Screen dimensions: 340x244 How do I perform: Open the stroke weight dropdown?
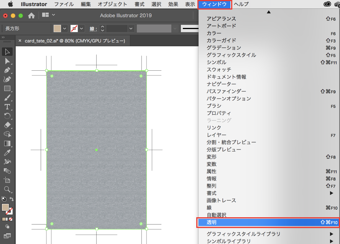click(x=131, y=29)
